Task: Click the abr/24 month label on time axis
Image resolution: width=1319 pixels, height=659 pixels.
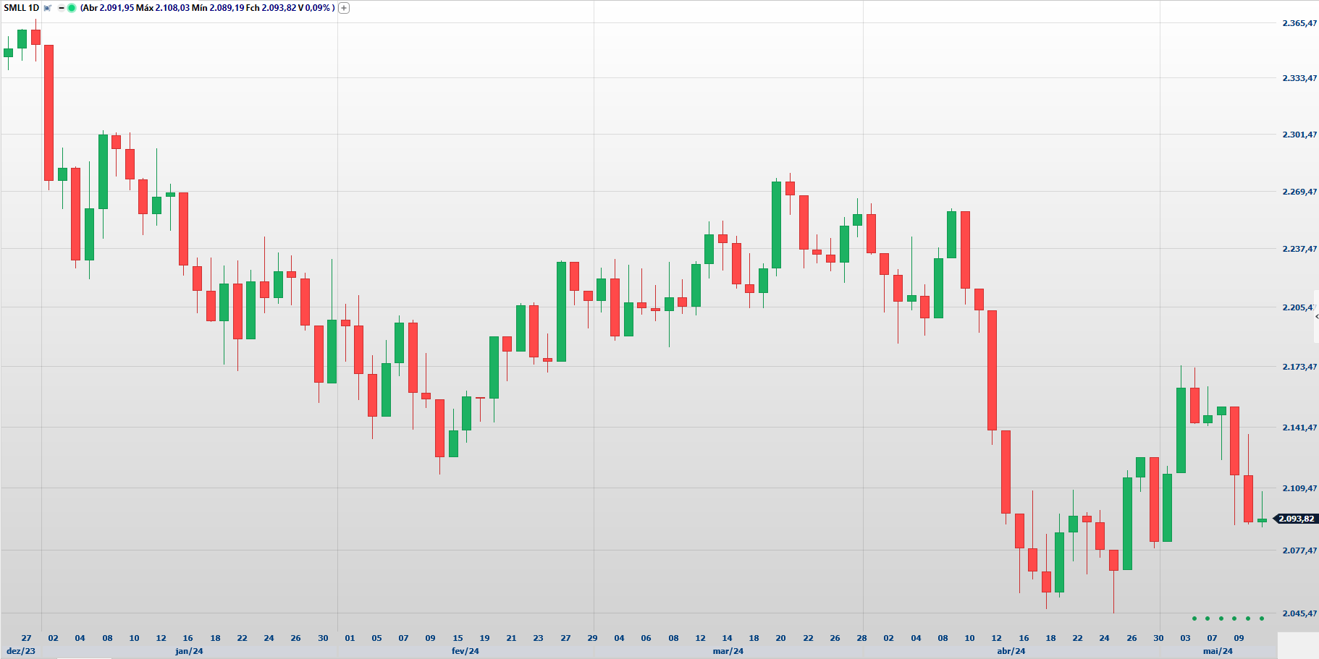Action: (x=1011, y=651)
